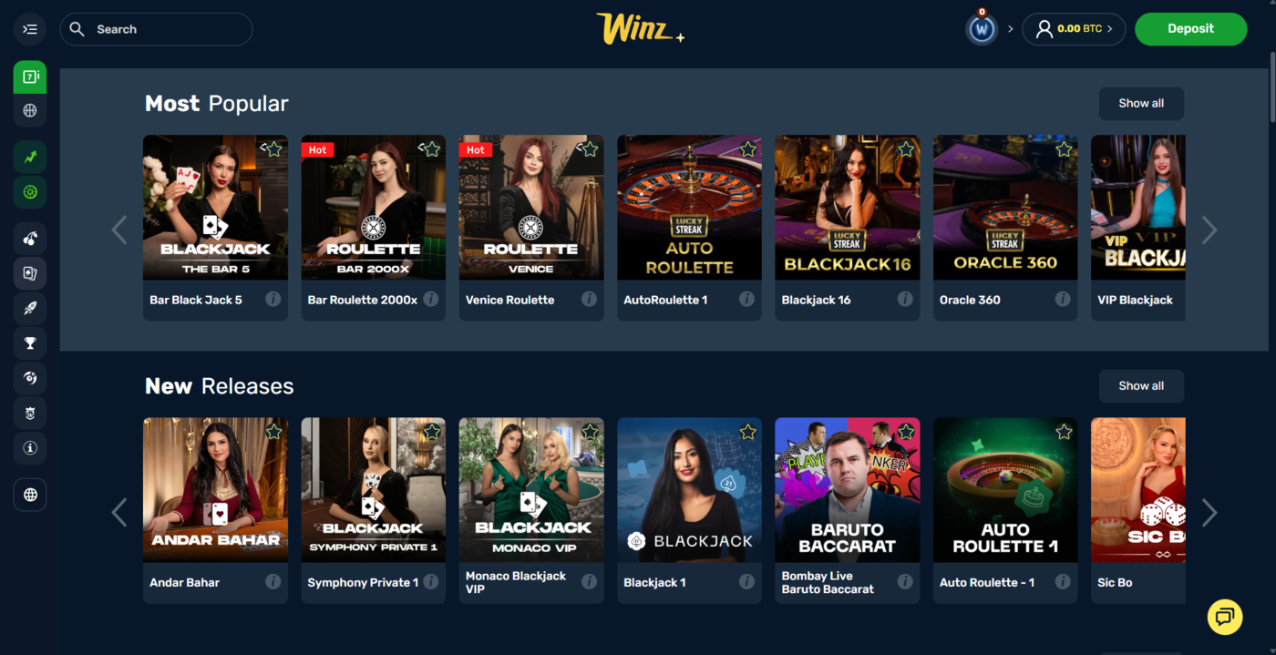This screenshot has height=655, width=1276.
Task: Open the language globe selector in sidebar
Action: tap(30, 495)
